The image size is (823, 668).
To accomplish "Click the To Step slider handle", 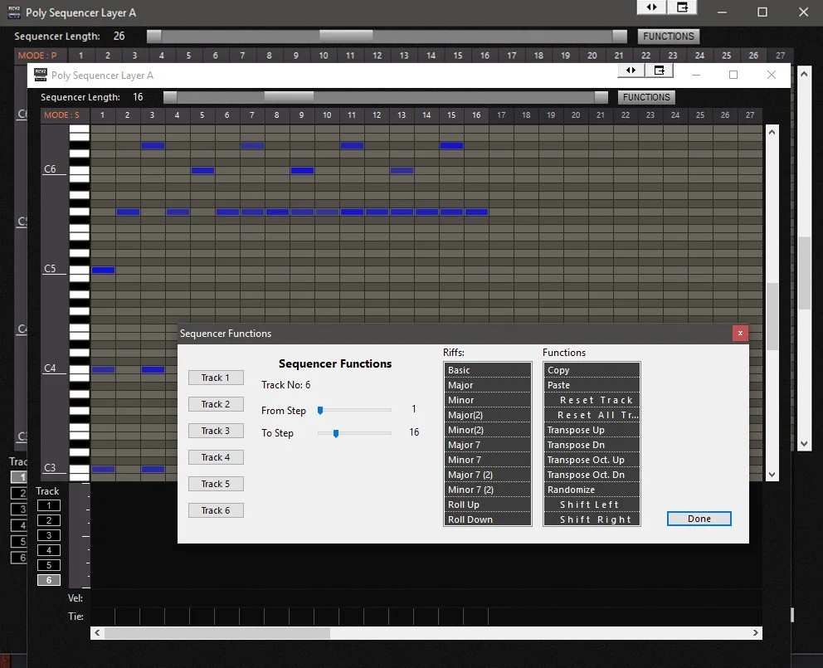I will [x=336, y=433].
